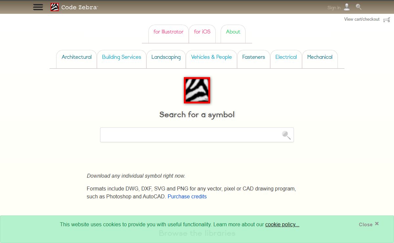The width and height of the screenshot is (394, 243).
Task: Click the Code Zebra logo in header
Action: click(x=55, y=7)
